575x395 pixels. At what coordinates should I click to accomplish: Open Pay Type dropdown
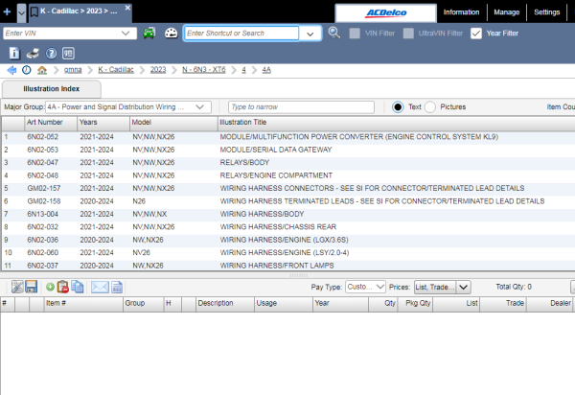pyautogui.click(x=365, y=287)
